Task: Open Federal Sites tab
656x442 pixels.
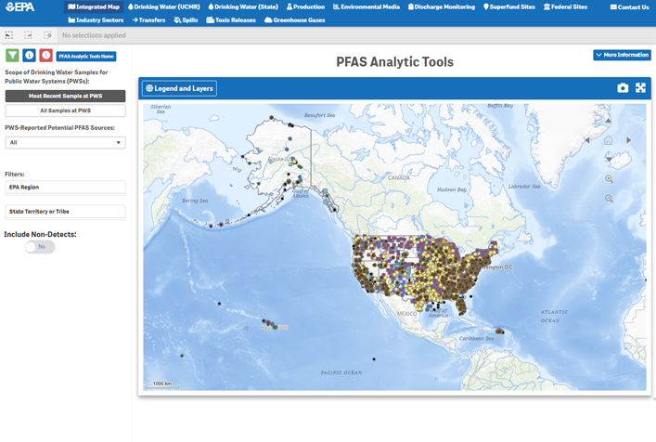Action: click(x=565, y=6)
